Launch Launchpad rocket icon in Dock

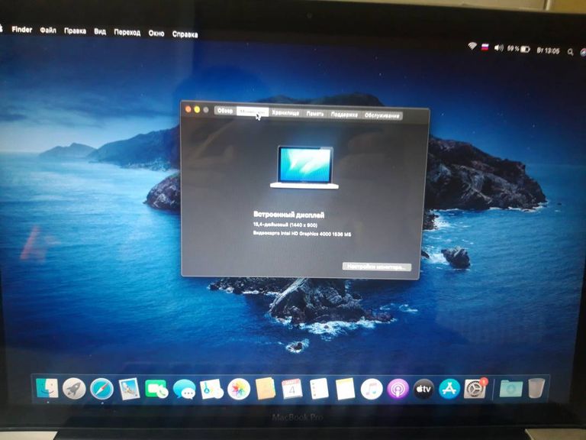tap(74, 389)
